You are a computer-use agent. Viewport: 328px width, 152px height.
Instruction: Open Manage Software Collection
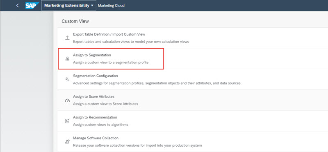click(x=96, y=138)
